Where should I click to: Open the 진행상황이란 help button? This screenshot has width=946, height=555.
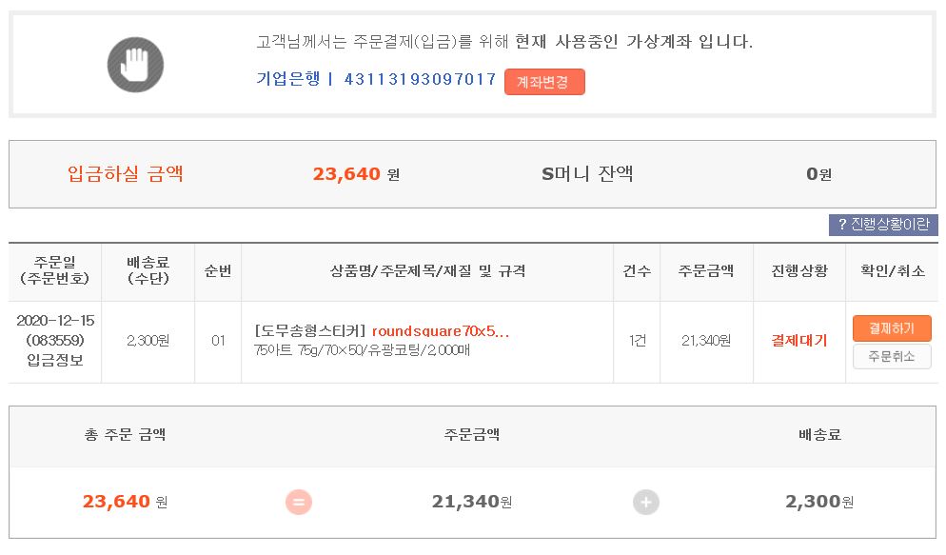click(x=883, y=225)
